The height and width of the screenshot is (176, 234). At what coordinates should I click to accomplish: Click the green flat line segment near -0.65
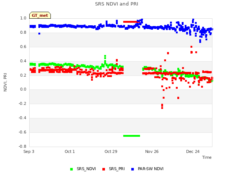coord(132,136)
